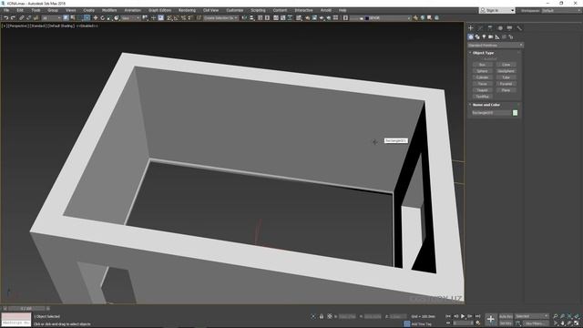The height and width of the screenshot is (328, 583).
Task: Click the Go to Start playback button
Action: (x=447, y=316)
